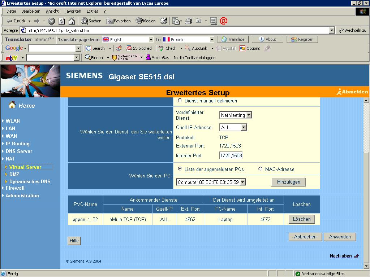The height and width of the screenshot is (277, 370).
Task: Open the eBay search box dropdown
Action: 77,57
